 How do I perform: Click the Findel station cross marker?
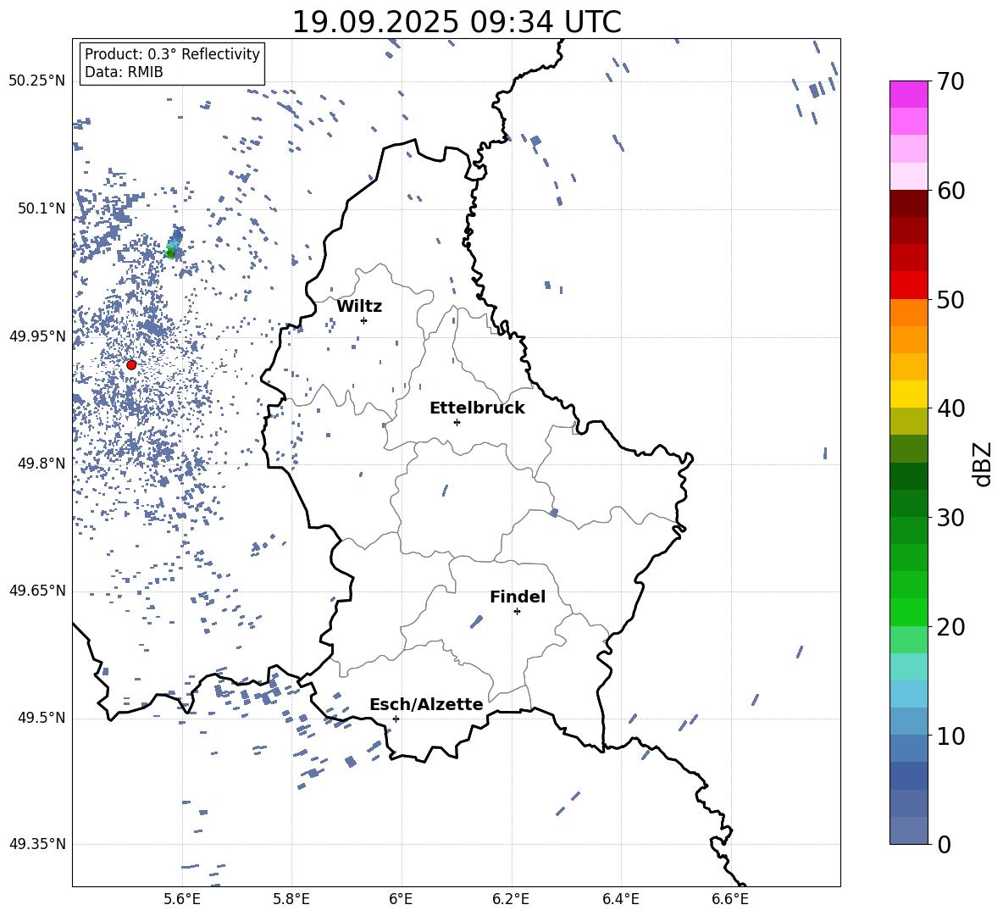pyautogui.click(x=517, y=612)
